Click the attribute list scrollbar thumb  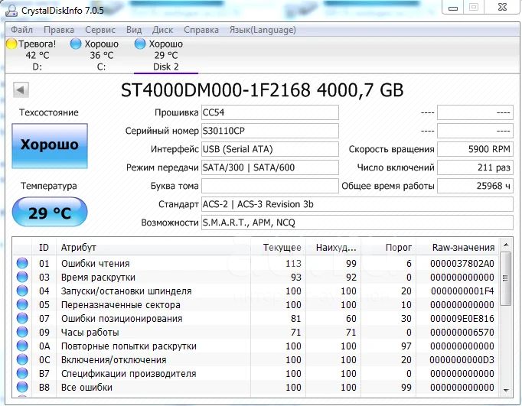[506, 278]
